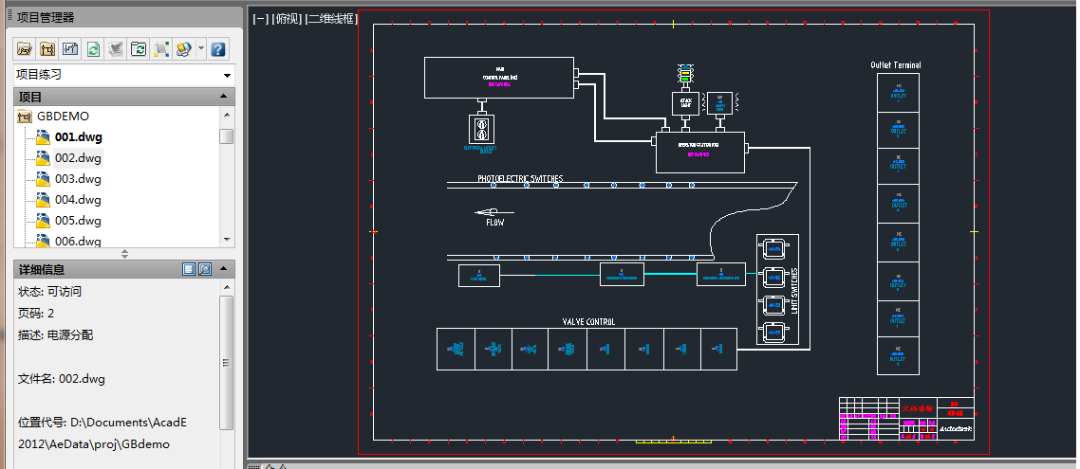1080x469 pixels.
Task: Click the FLOW arrow label
Action: pyautogui.click(x=494, y=223)
